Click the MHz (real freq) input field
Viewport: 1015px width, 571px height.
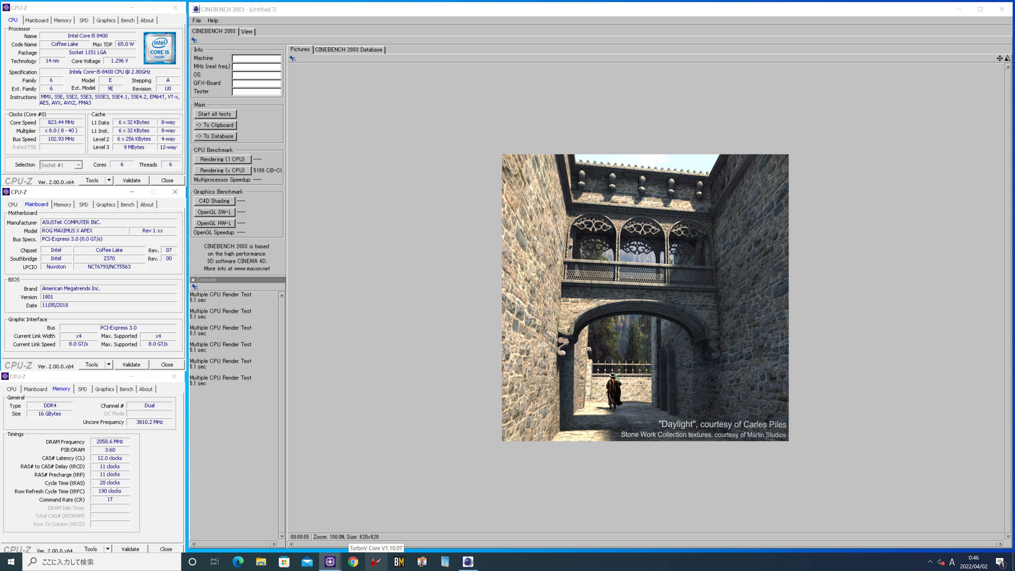coord(256,66)
